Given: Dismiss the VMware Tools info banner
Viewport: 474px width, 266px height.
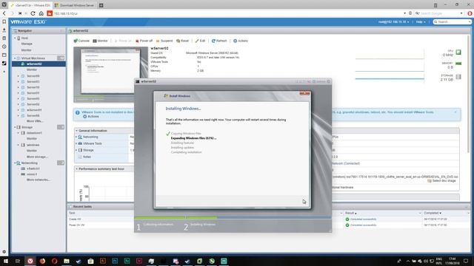Looking at the screenshot, I should (x=455, y=112).
